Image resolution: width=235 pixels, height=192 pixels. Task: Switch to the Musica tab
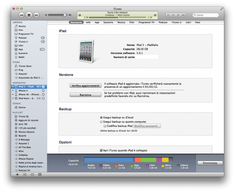click(121, 23)
